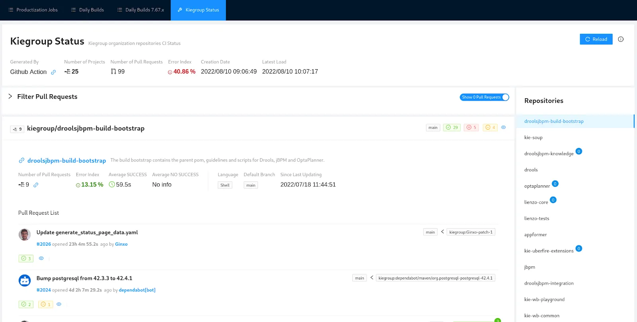Click the 0 badge next to droolsjbpm-knowledge

click(x=579, y=151)
